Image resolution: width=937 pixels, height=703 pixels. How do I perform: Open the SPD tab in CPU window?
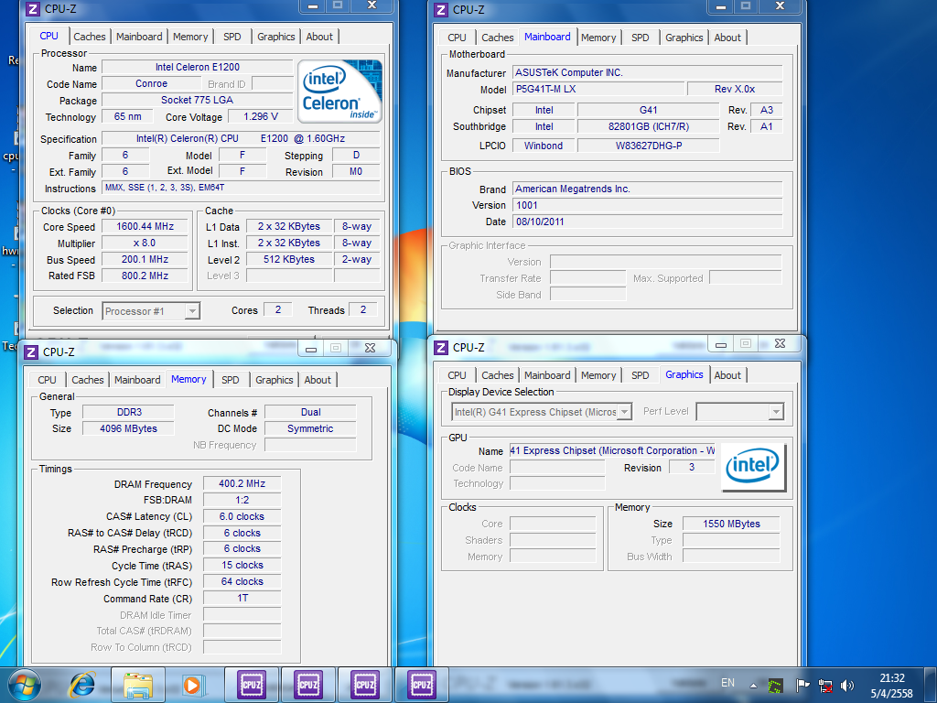pos(232,37)
